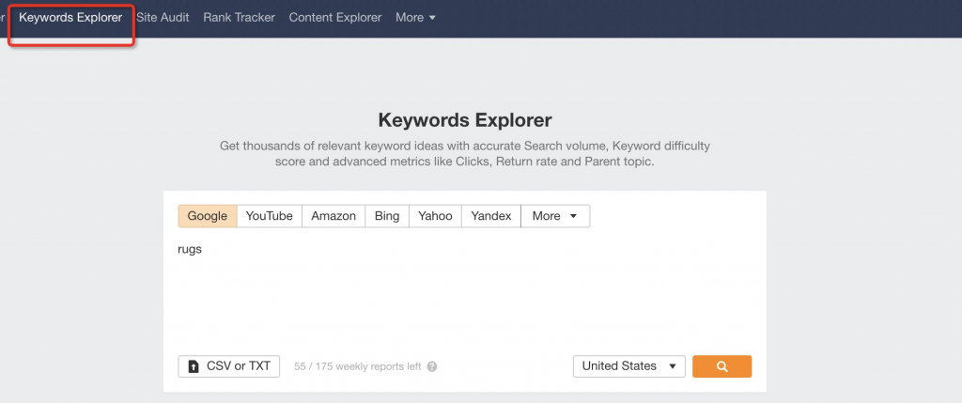The image size is (962, 403).
Task: Pick the Yandex search engine tab
Action: (490, 216)
